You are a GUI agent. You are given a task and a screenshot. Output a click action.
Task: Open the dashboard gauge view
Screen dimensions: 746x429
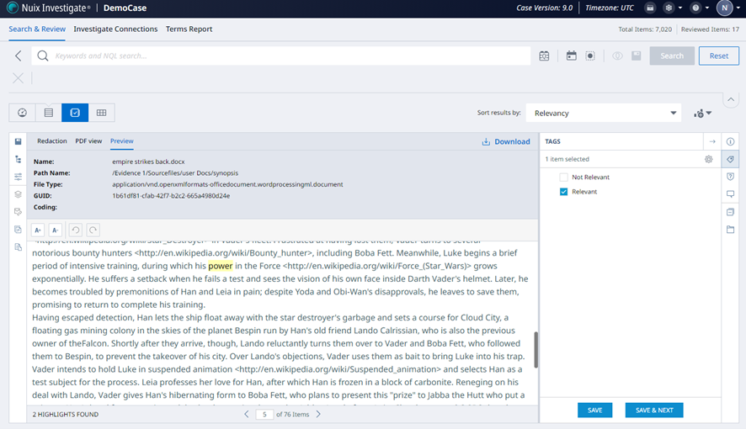23,113
